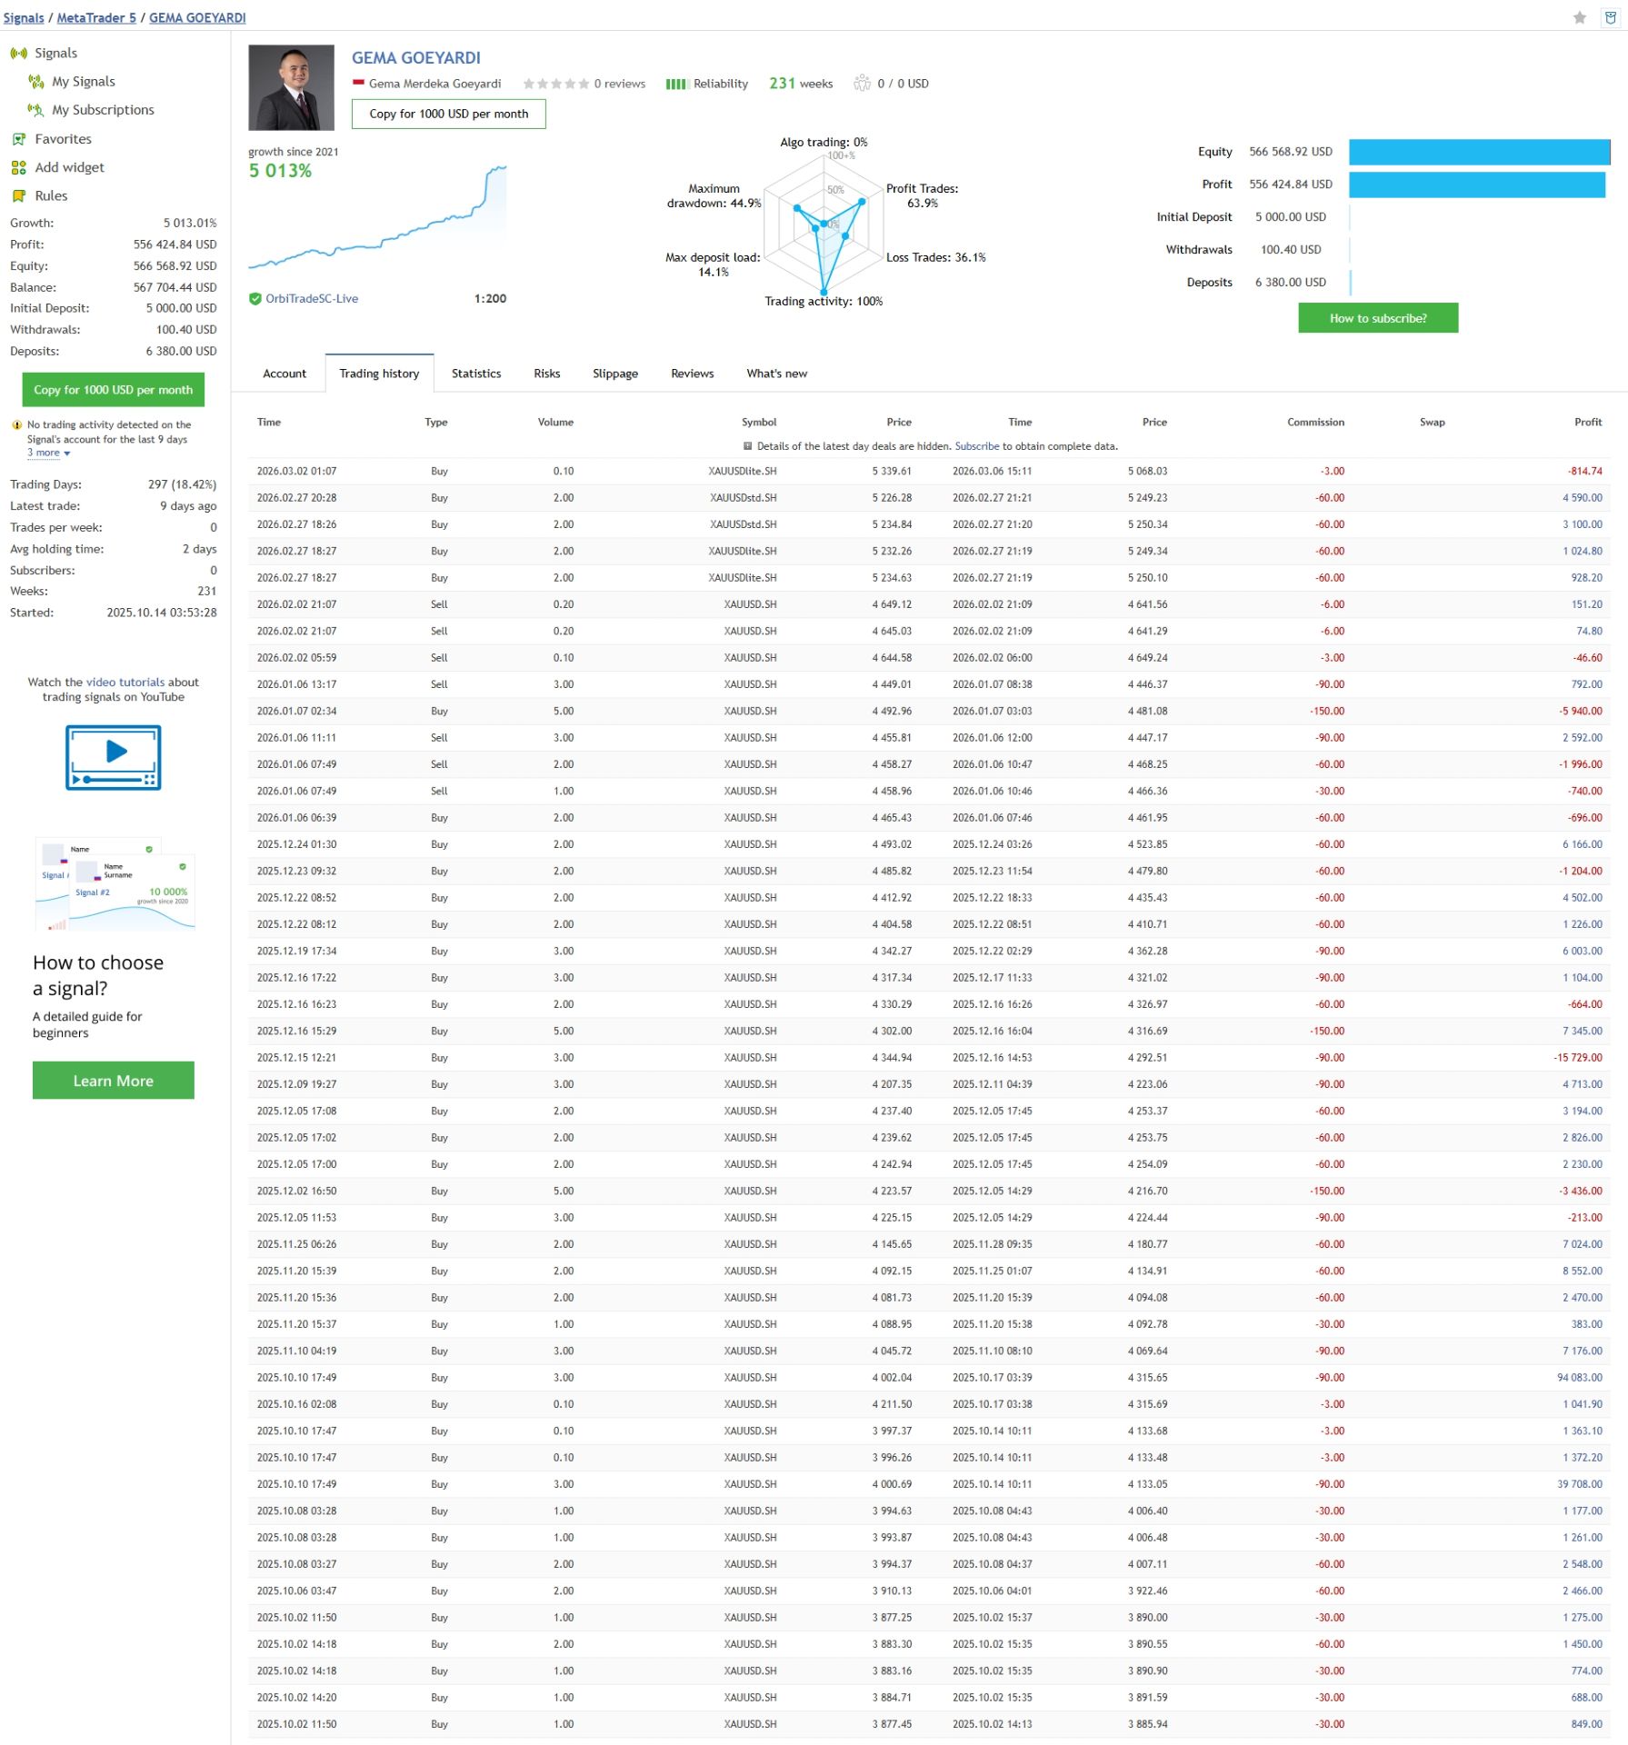Click the Subscribe link above deals table
Viewport: 1628px width, 1745px height.
point(976,446)
